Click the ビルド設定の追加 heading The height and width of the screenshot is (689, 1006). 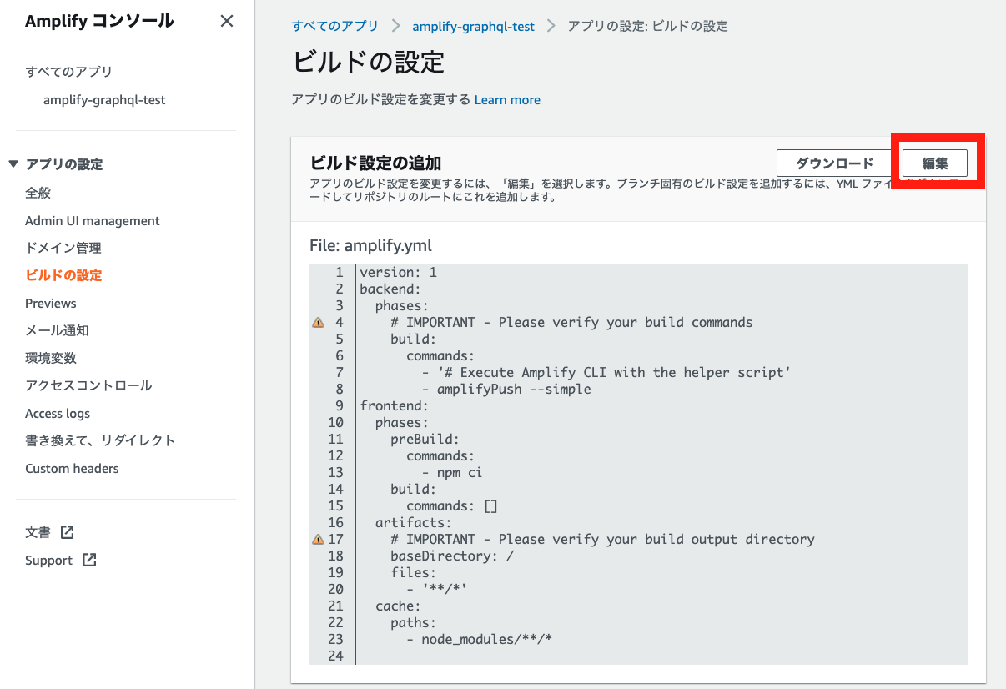375,163
